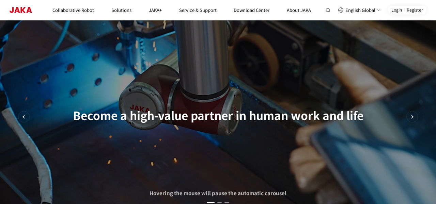This screenshot has width=436, height=204.
Task: Open the Service & Support menu
Action: [x=198, y=10]
